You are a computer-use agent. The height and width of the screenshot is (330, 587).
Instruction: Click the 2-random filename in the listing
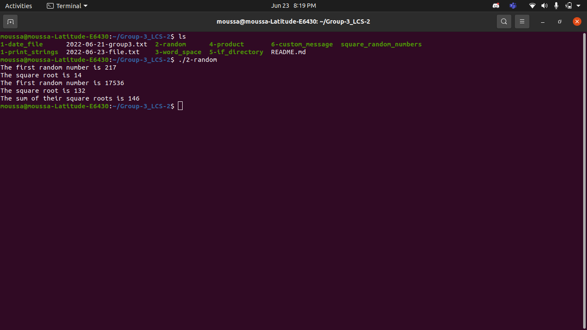[170, 44]
